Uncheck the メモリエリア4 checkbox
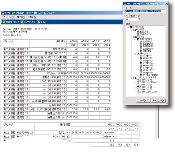This screenshot has width=175, height=152. 141,63
